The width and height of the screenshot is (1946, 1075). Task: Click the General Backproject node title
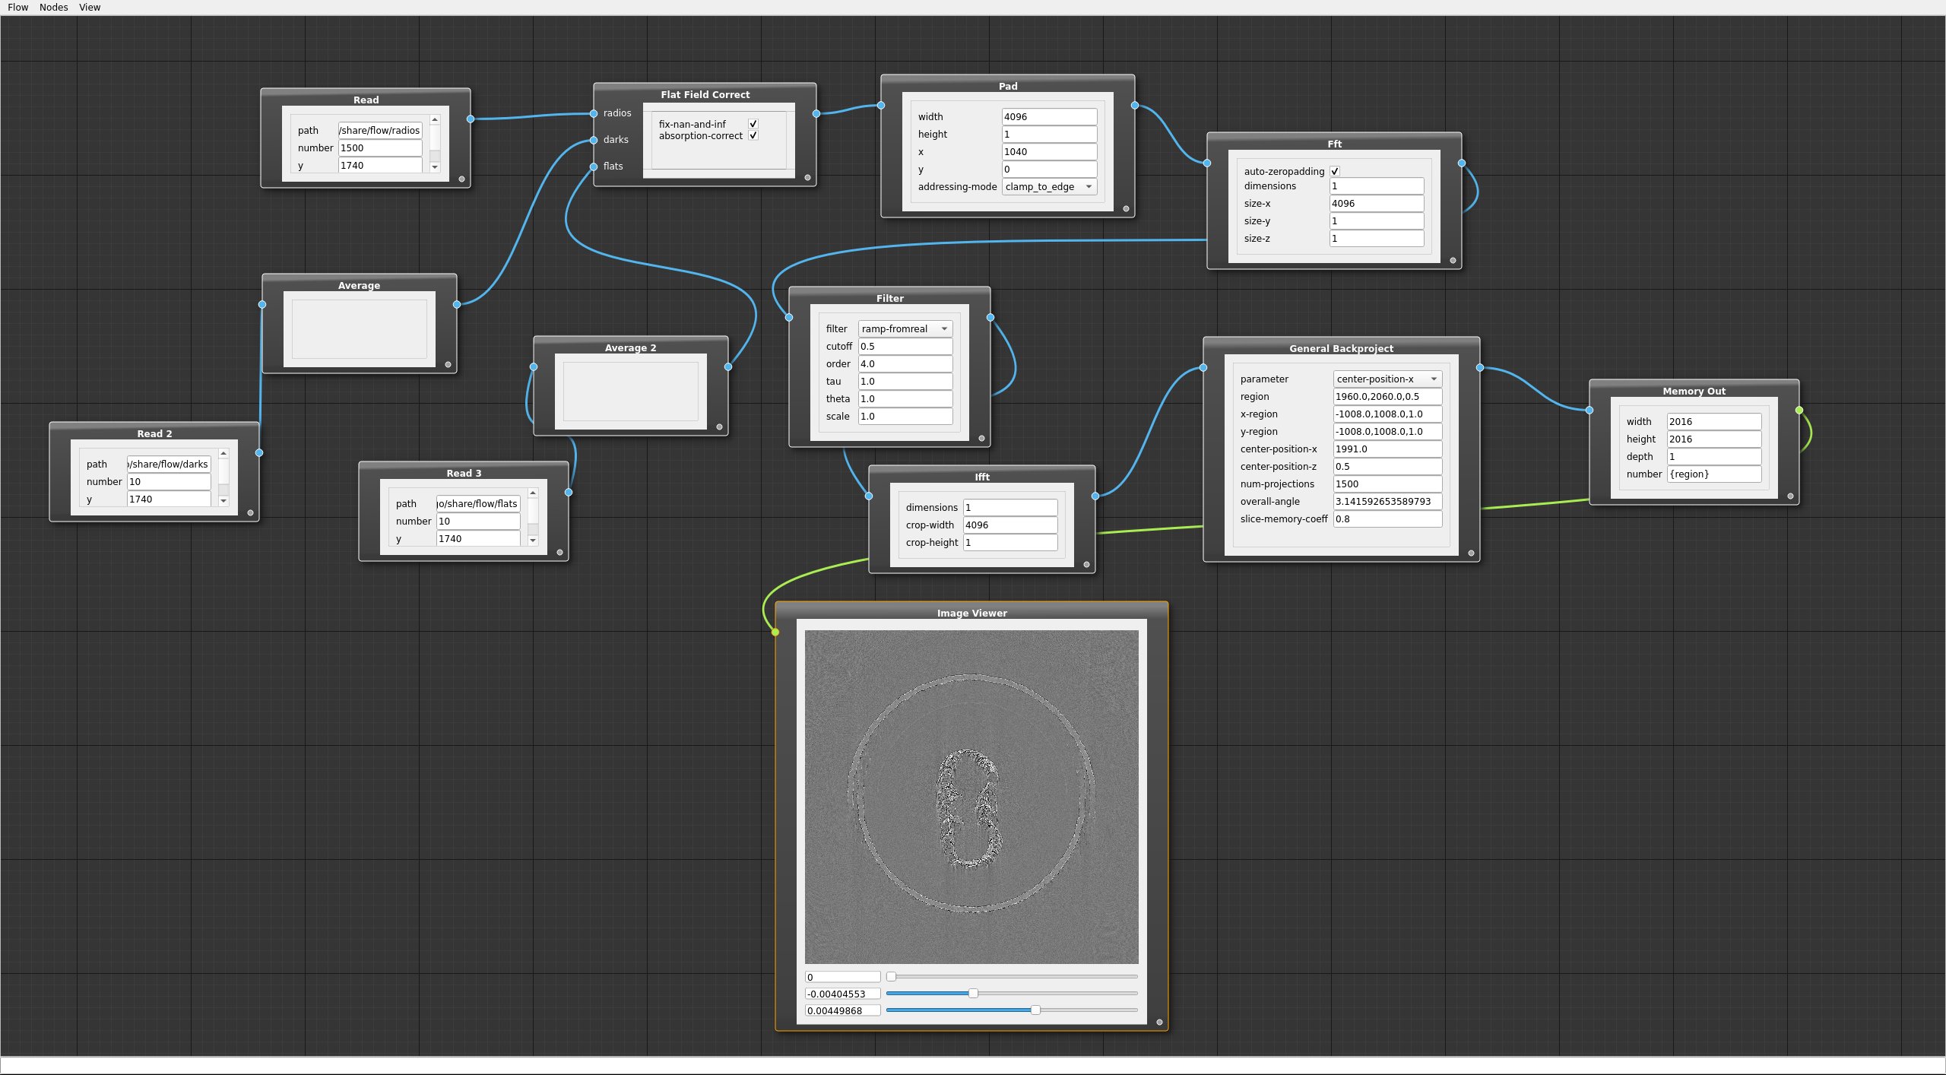click(1341, 348)
